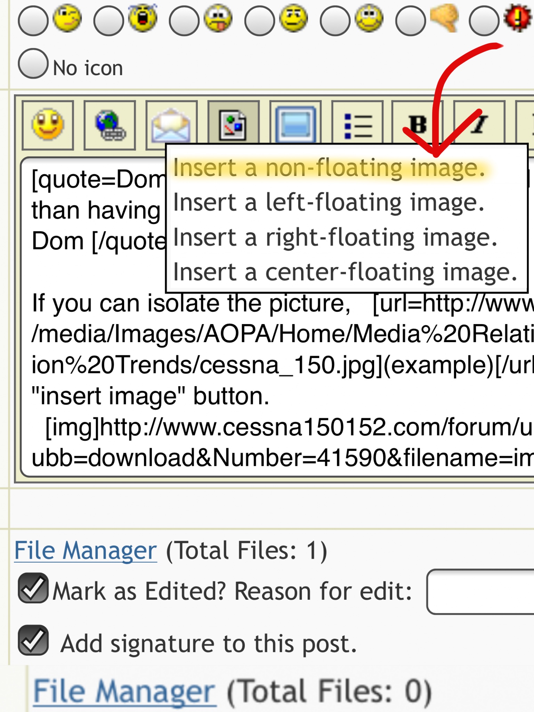Uncheck 'Mark as Edited?' checkbox
534x712 pixels.
(x=33, y=588)
